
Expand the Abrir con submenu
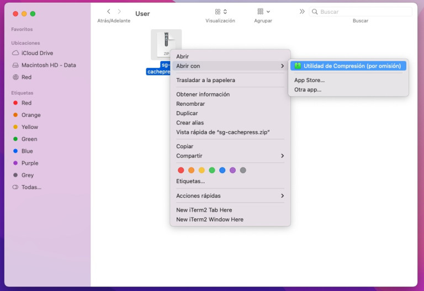point(230,66)
